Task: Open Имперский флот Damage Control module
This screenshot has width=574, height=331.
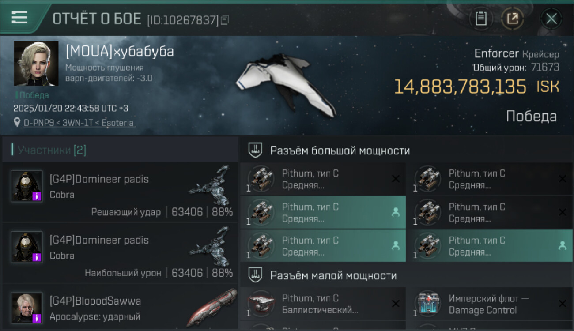Action: click(x=490, y=304)
